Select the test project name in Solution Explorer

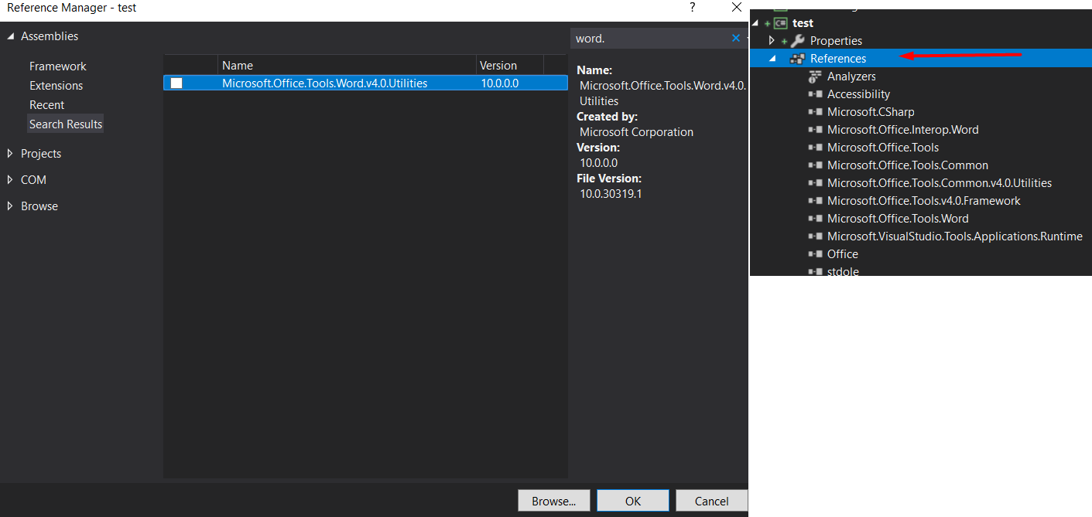click(x=803, y=23)
